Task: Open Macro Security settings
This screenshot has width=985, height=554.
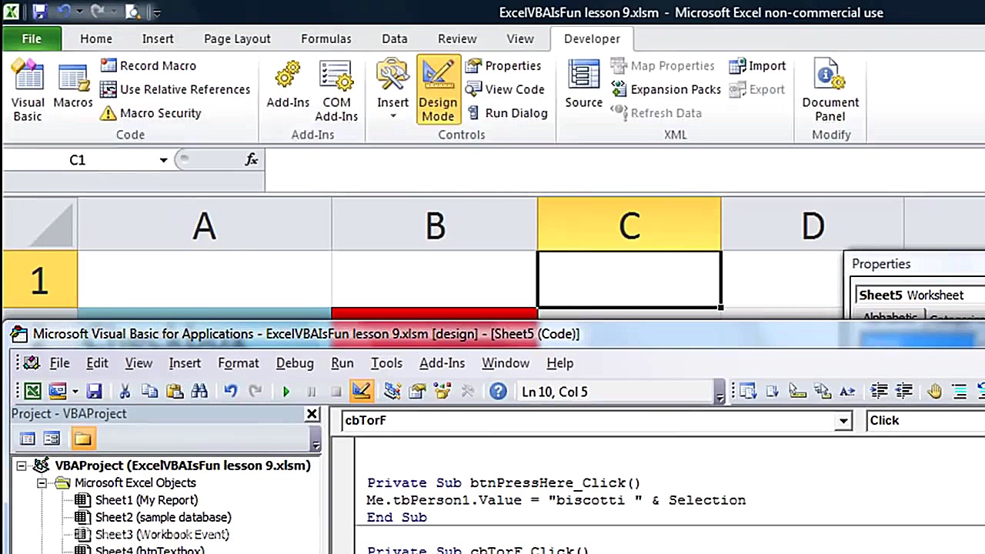Action: point(150,113)
